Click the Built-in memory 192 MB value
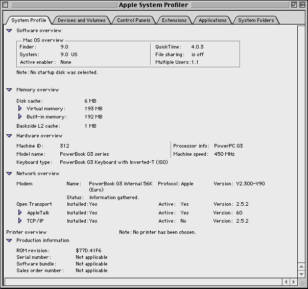Image resolution: width=308 pixels, height=289 pixels. 93,117
